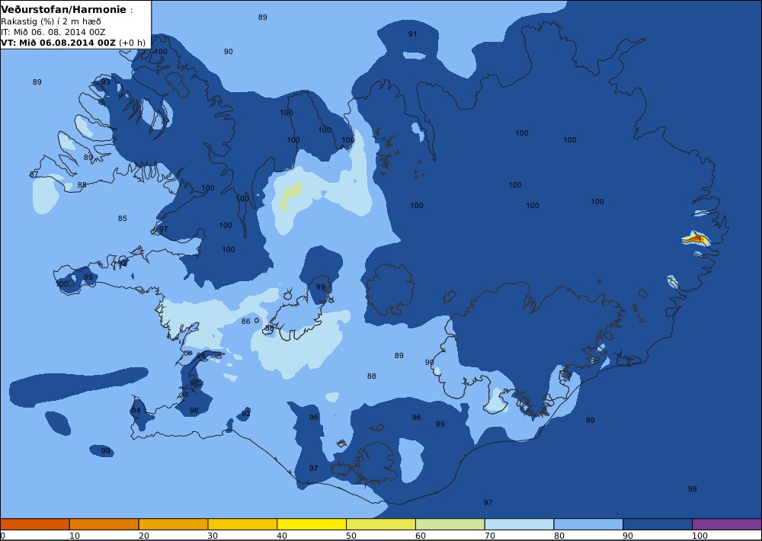Select the dark blue 90–100 legend swatch
The image size is (762, 541).
(x=658, y=524)
